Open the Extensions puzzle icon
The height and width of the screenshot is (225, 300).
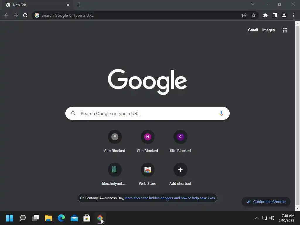(265, 15)
